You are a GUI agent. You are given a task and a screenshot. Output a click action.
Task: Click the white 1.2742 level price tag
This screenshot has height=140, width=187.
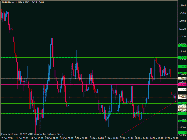pyautogui.click(x=182, y=90)
